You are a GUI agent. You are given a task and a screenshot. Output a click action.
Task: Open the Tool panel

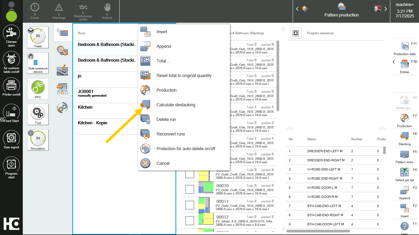[x=38, y=114]
